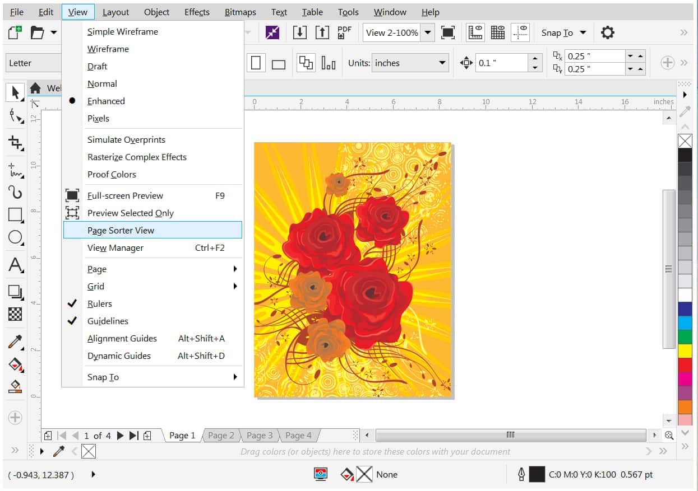Click the Publish to PDF icon
This screenshot has height=491, width=698.
[344, 32]
